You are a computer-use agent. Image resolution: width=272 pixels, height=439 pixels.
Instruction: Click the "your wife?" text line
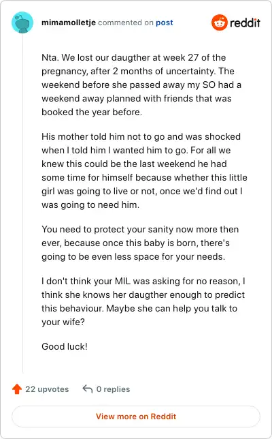[63, 322]
